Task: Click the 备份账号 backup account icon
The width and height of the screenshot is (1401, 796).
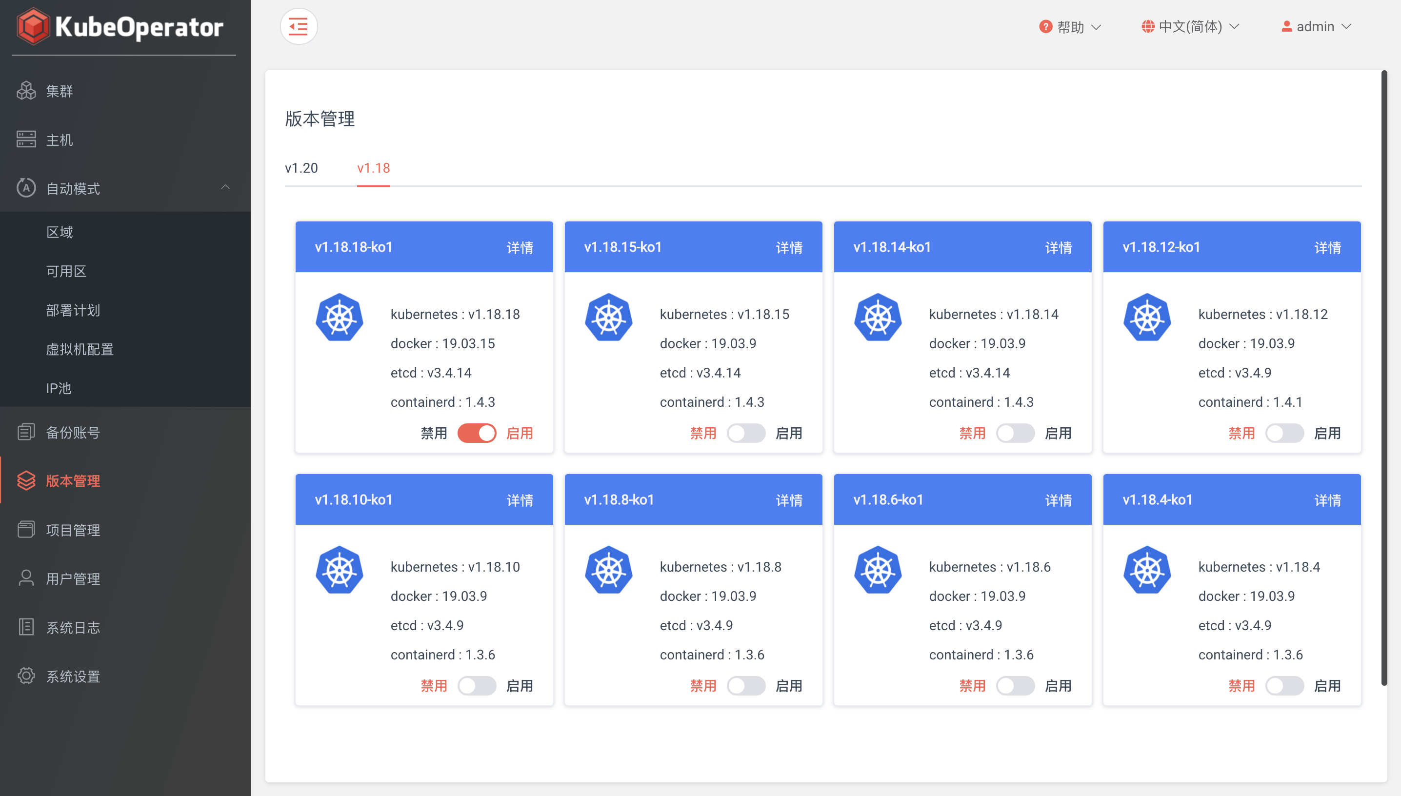Action: (x=26, y=432)
